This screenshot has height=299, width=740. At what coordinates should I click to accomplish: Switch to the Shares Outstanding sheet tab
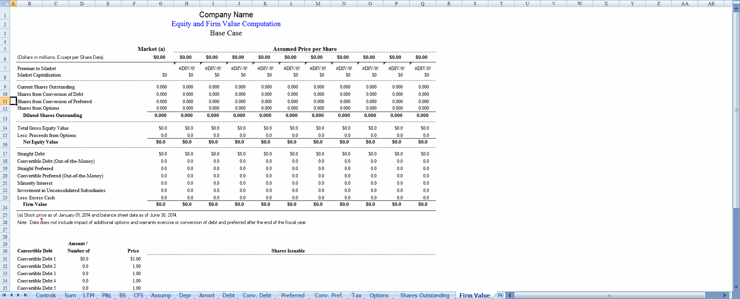coord(425,296)
